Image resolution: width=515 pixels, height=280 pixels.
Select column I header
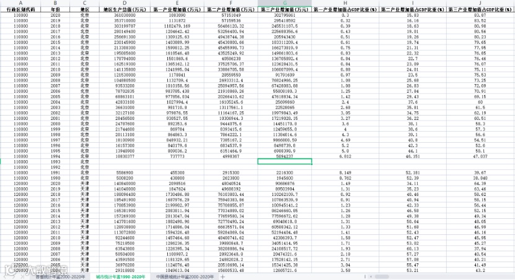[413, 3]
